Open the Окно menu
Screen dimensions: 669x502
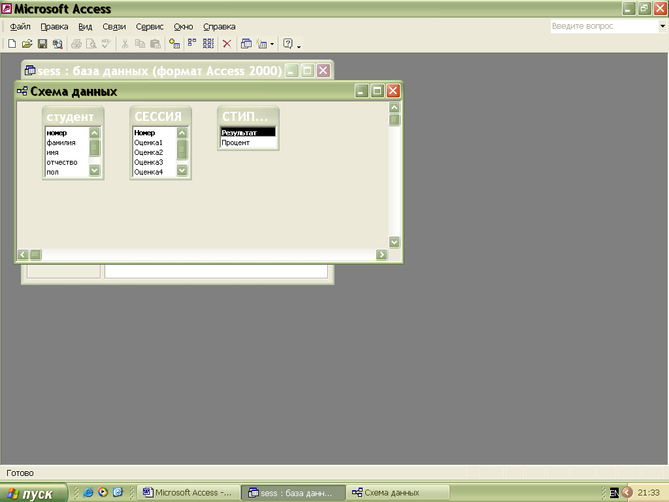click(x=184, y=26)
